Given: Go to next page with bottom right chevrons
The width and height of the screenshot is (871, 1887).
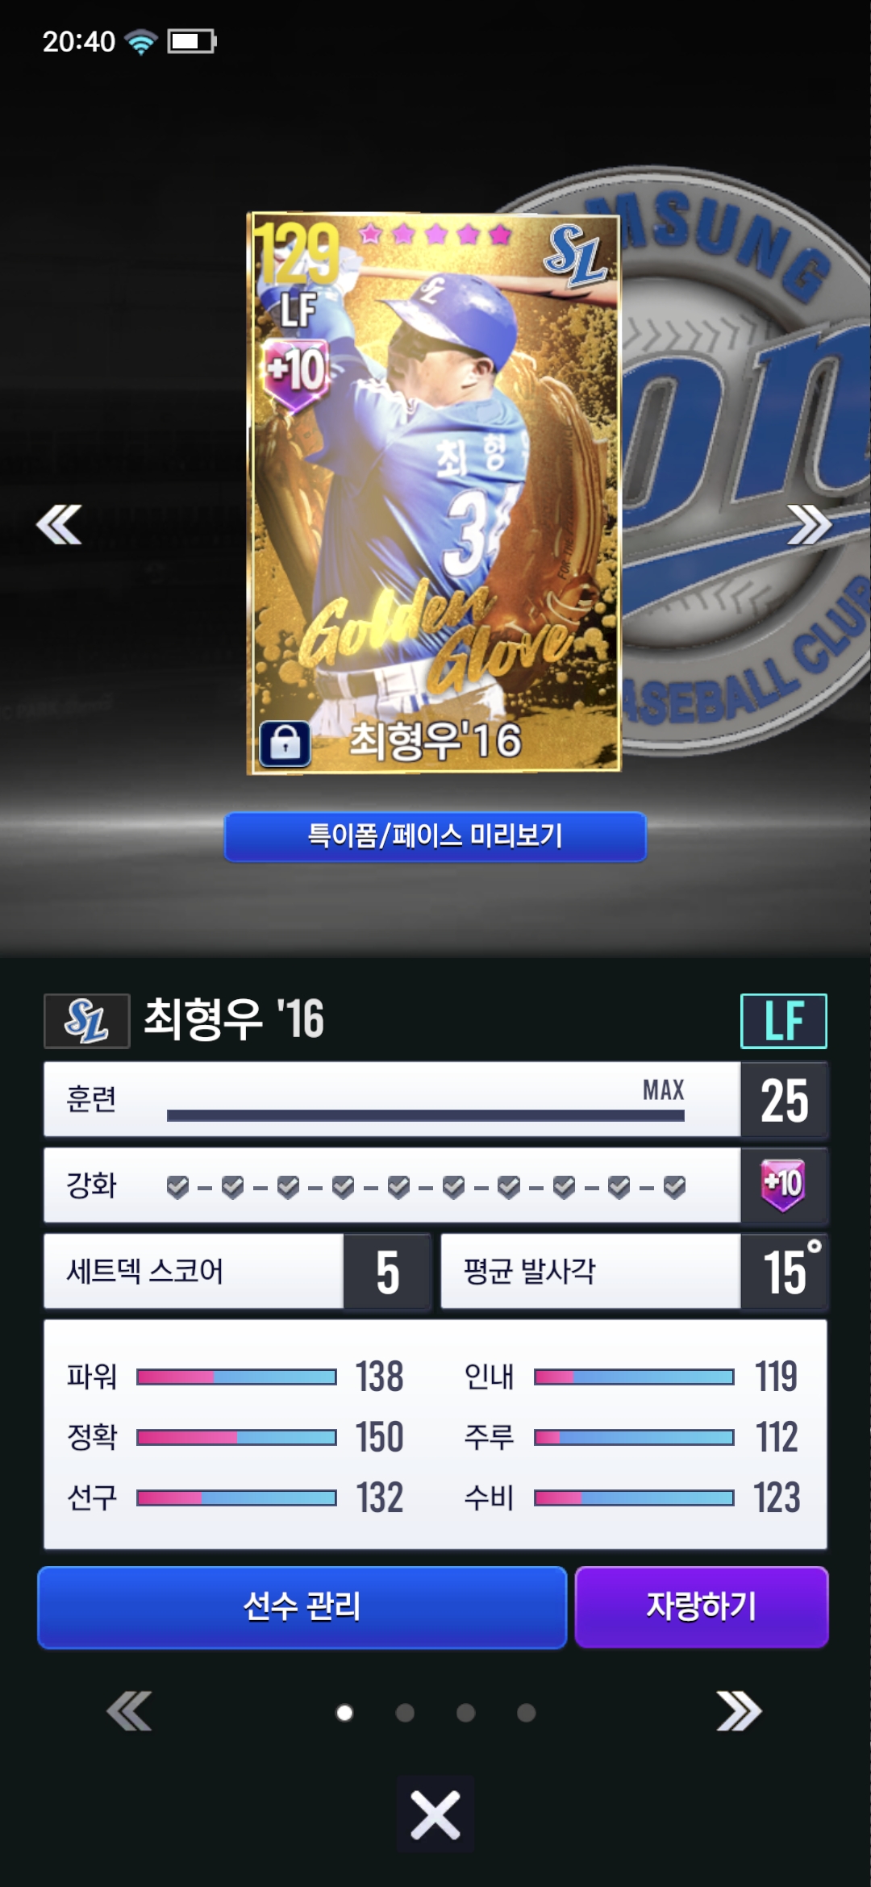Looking at the screenshot, I should point(739,1711).
